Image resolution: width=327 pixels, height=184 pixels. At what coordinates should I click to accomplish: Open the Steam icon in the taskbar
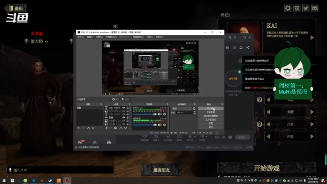click(x=50, y=180)
